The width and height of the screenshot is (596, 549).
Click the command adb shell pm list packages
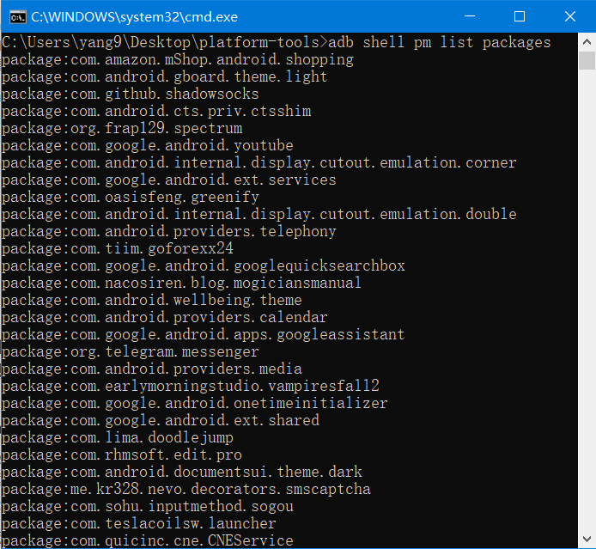pyautogui.click(x=440, y=42)
